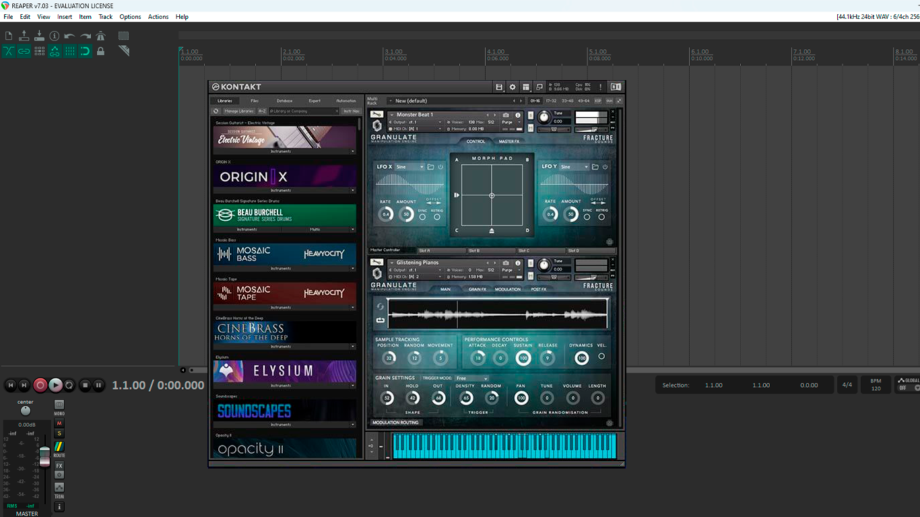Click Kontakt minimize view icon
The image size is (920, 517).
tap(539, 87)
